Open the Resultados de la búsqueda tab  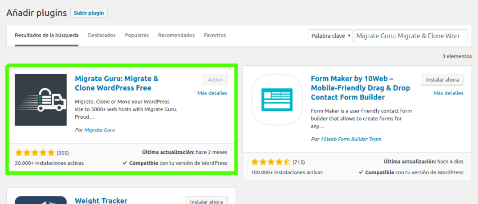47,36
